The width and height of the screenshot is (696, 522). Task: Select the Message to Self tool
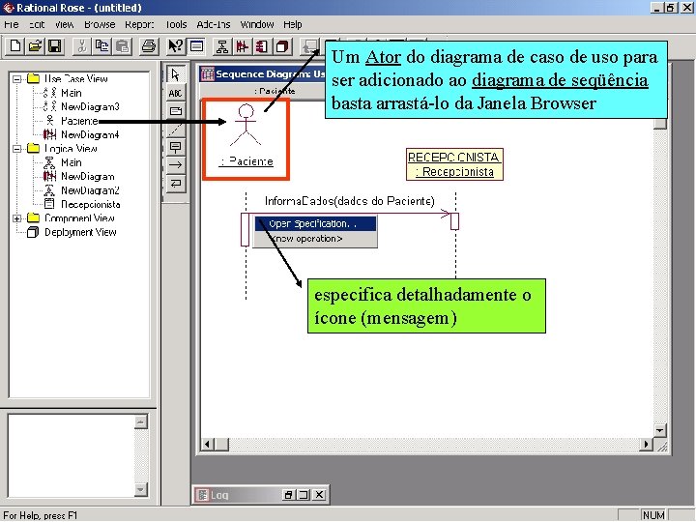[x=176, y=184]
